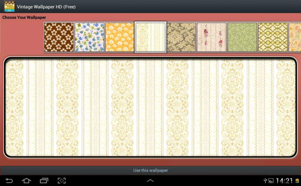This screenshot has width=301, height=186.
Task: Tap the screenshot capture icon in navigation bar
Action: pyautogui.click(x=62, y=180)
